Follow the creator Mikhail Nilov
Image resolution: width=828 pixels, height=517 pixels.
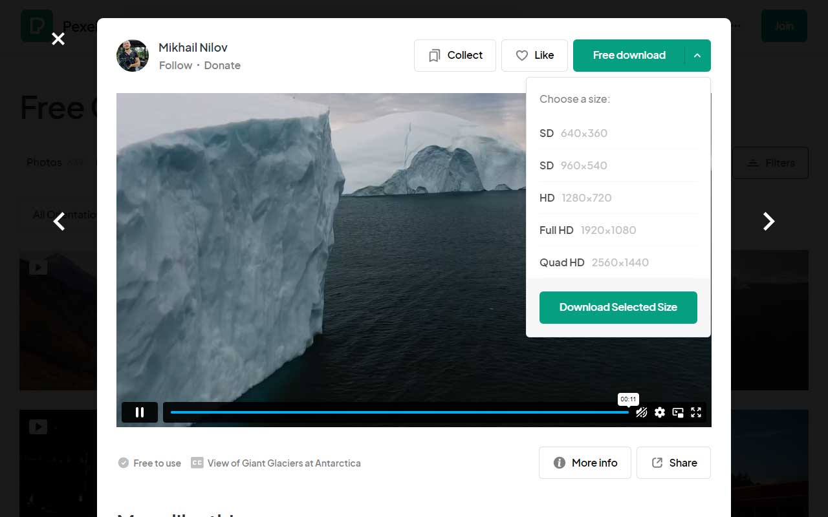pyautogui.click(x=175, y=65)
